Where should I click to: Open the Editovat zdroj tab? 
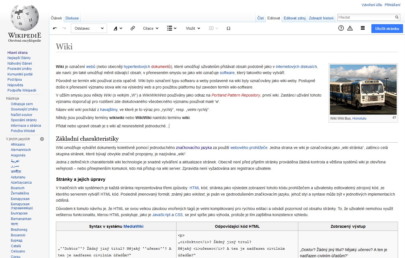295,18
